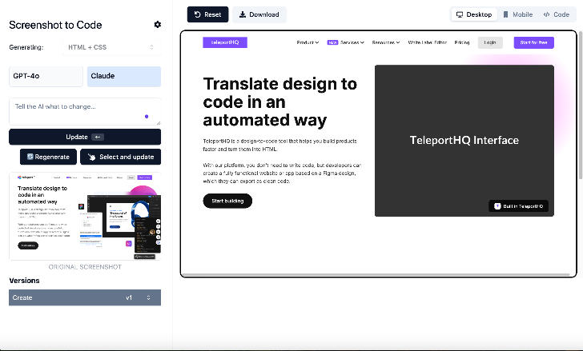Open the original screenshot thumbnail
The width and height of the screenshot is (583, 351).
[x=85, y=216]
